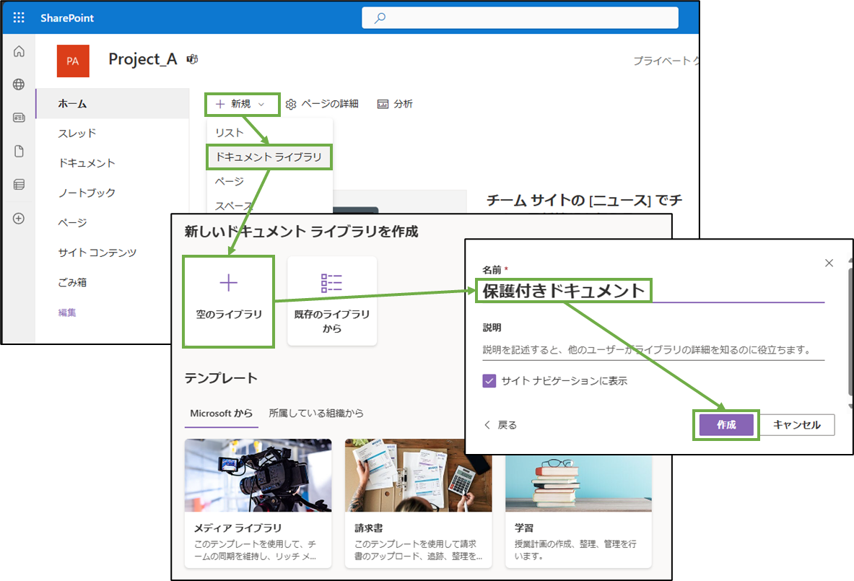Click the search magnifier icon
This screenshot has height=581, width=854.
click(378, 17)
